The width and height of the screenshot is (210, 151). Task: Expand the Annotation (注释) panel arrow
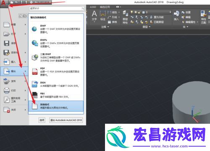pyautogui.click(x=108, y=27)
